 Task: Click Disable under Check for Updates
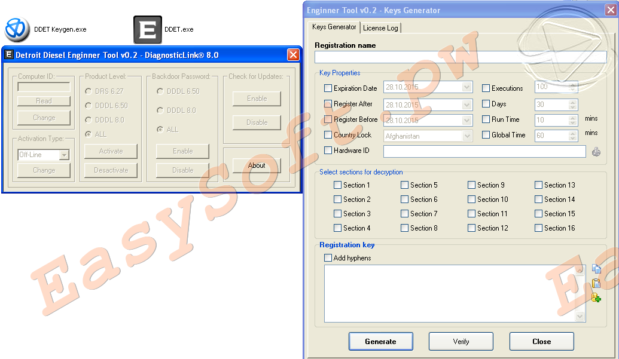[257, 122]
